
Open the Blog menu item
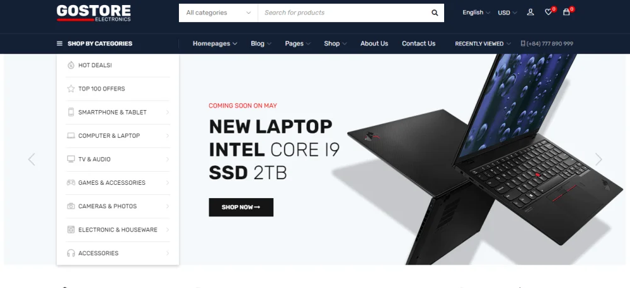pos(261,44)
